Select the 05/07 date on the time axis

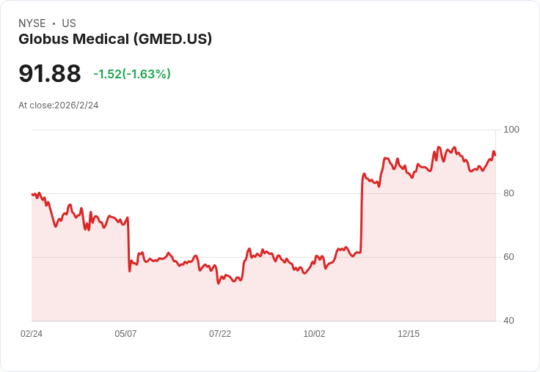tap(125, 334)
